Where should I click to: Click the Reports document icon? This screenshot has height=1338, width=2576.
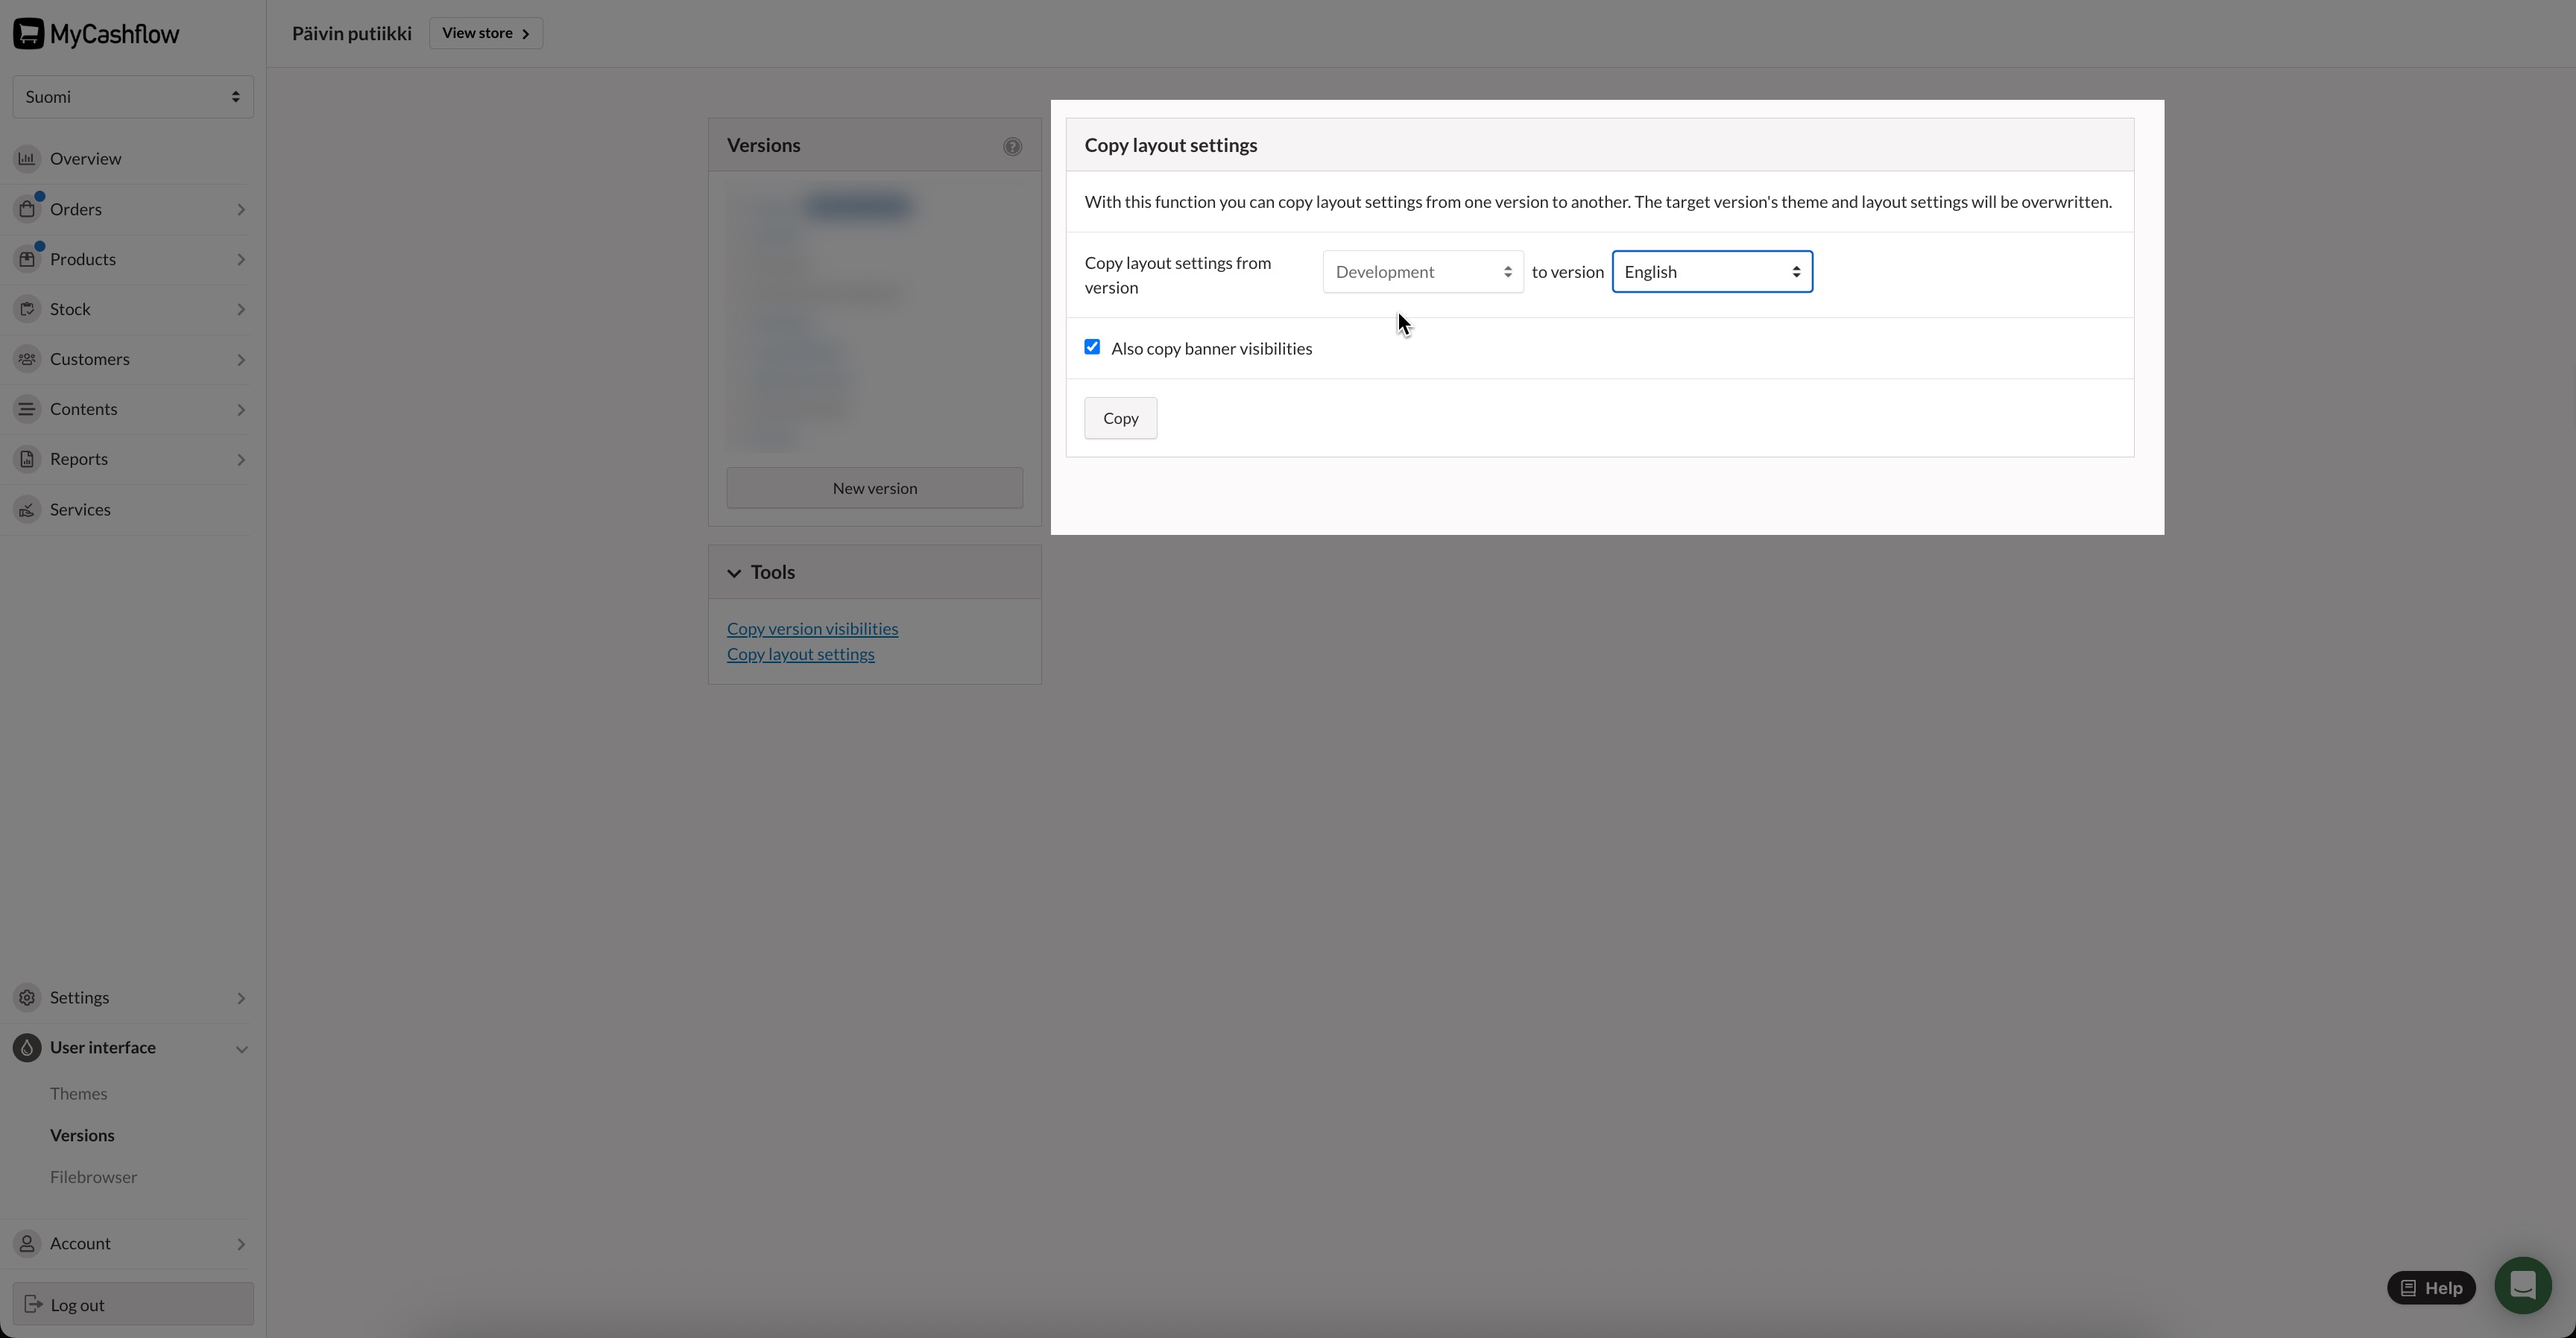coord(27,459)
